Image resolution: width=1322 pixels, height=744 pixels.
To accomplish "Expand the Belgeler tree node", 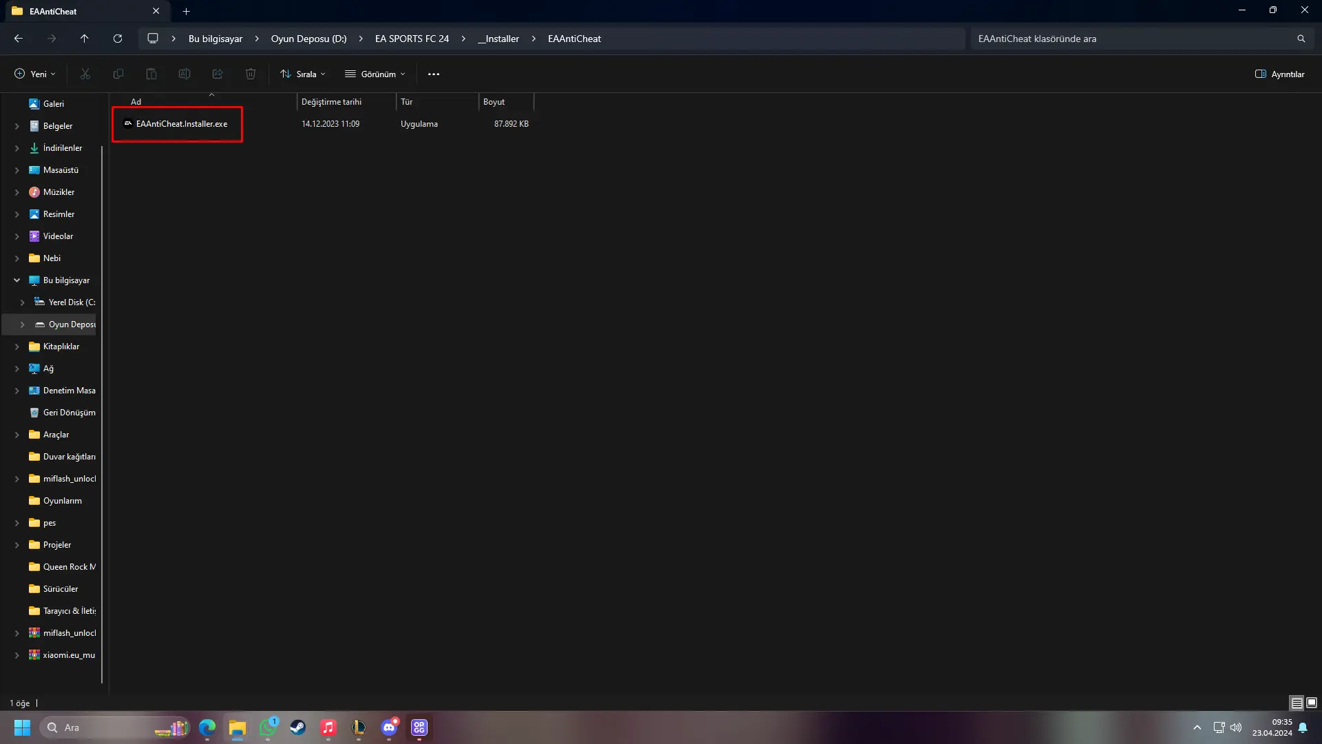I will pyautogui.click(x=17, y=126).
